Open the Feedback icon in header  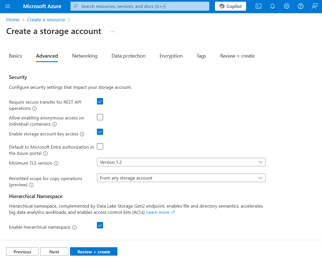click(315, 6)
